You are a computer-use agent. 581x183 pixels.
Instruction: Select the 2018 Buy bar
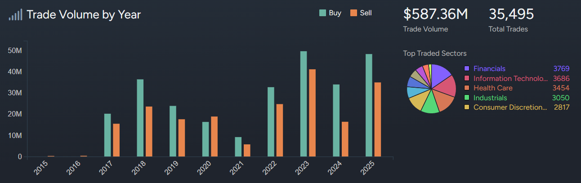(140, 118)
